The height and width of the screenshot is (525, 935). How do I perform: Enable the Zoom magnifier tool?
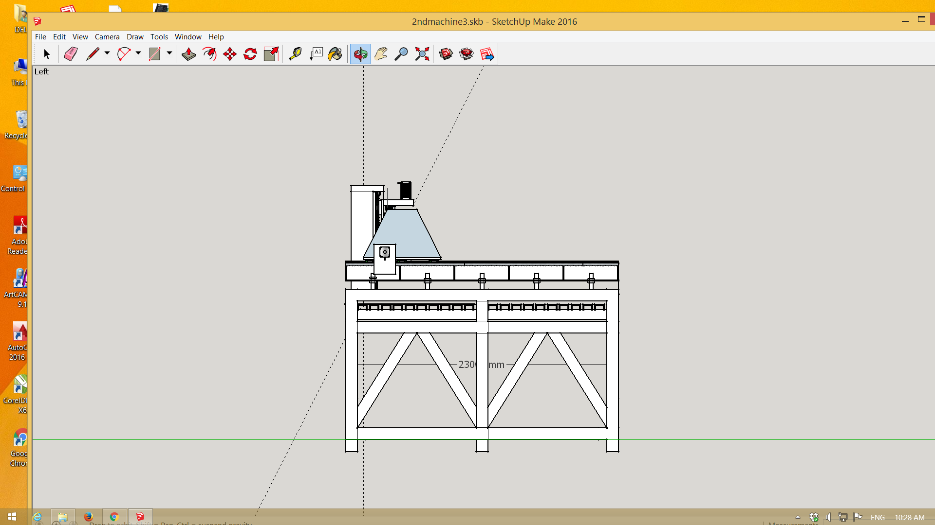pyautogui.click(x=401, y=54)
